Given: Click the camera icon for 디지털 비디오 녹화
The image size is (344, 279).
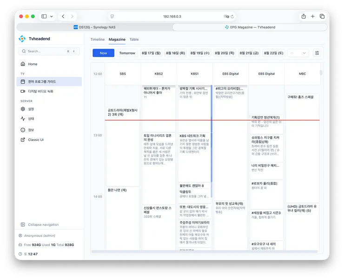Looking at the screenshot, I should [23, 91].
